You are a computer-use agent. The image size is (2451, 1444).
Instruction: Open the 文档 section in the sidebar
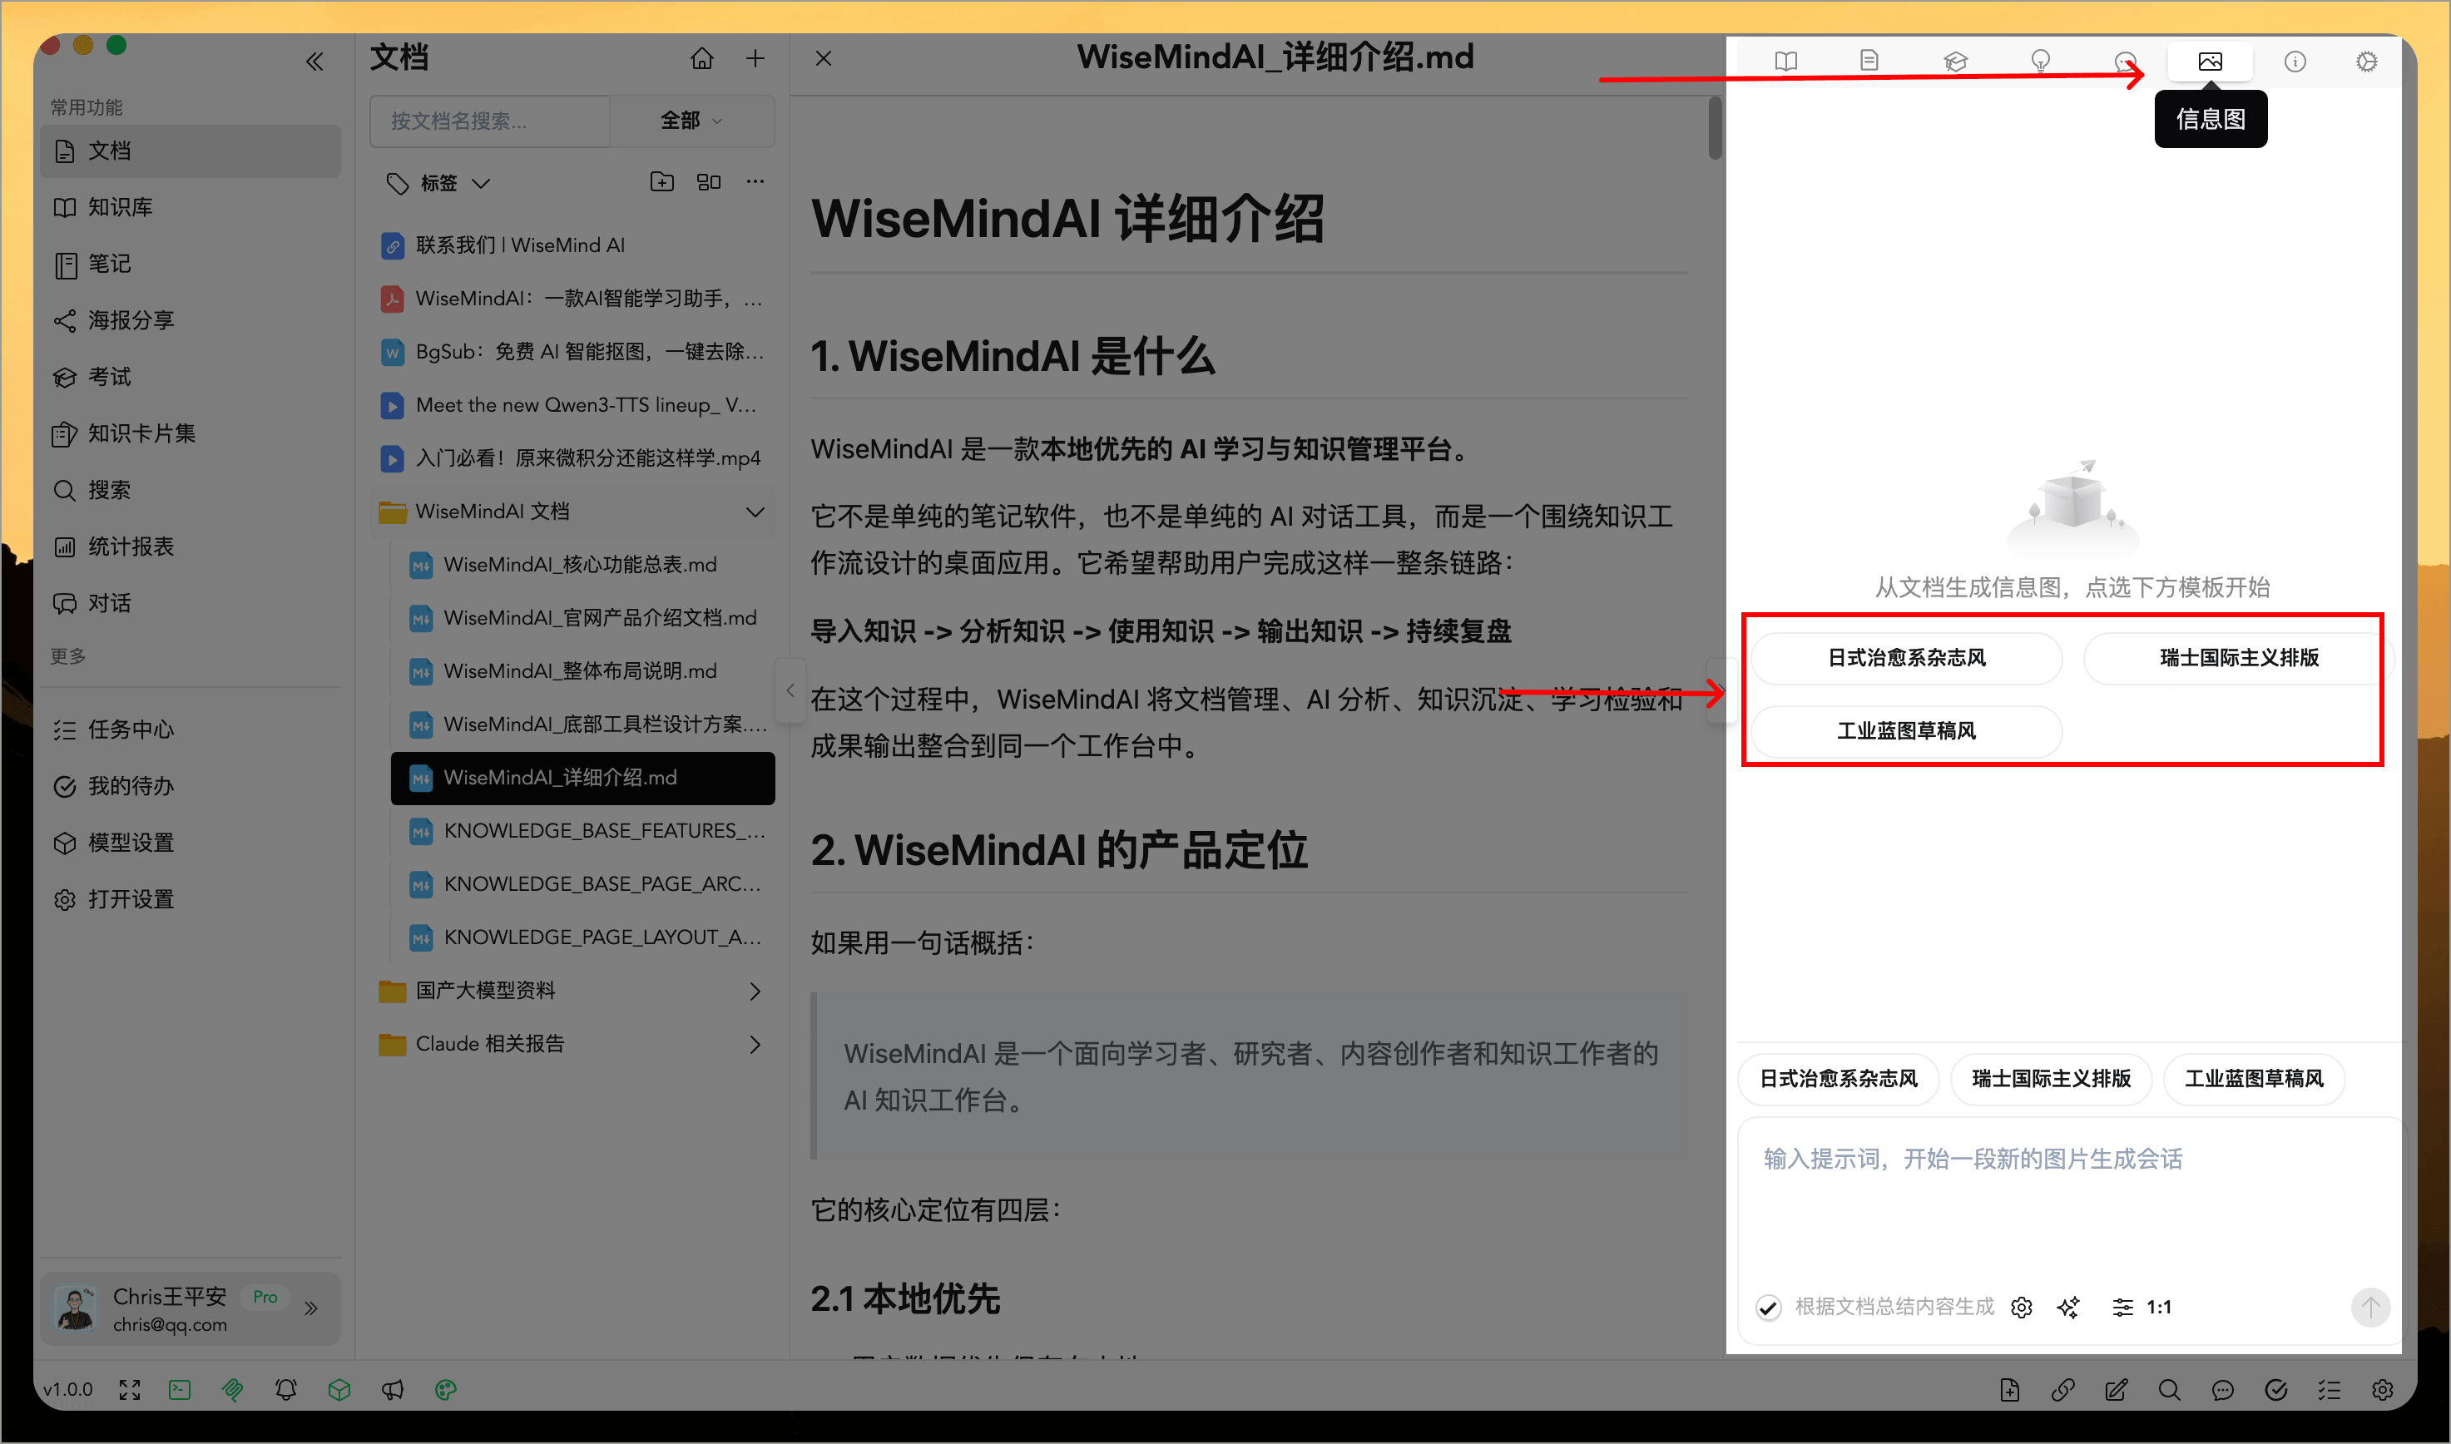(109, 151)
